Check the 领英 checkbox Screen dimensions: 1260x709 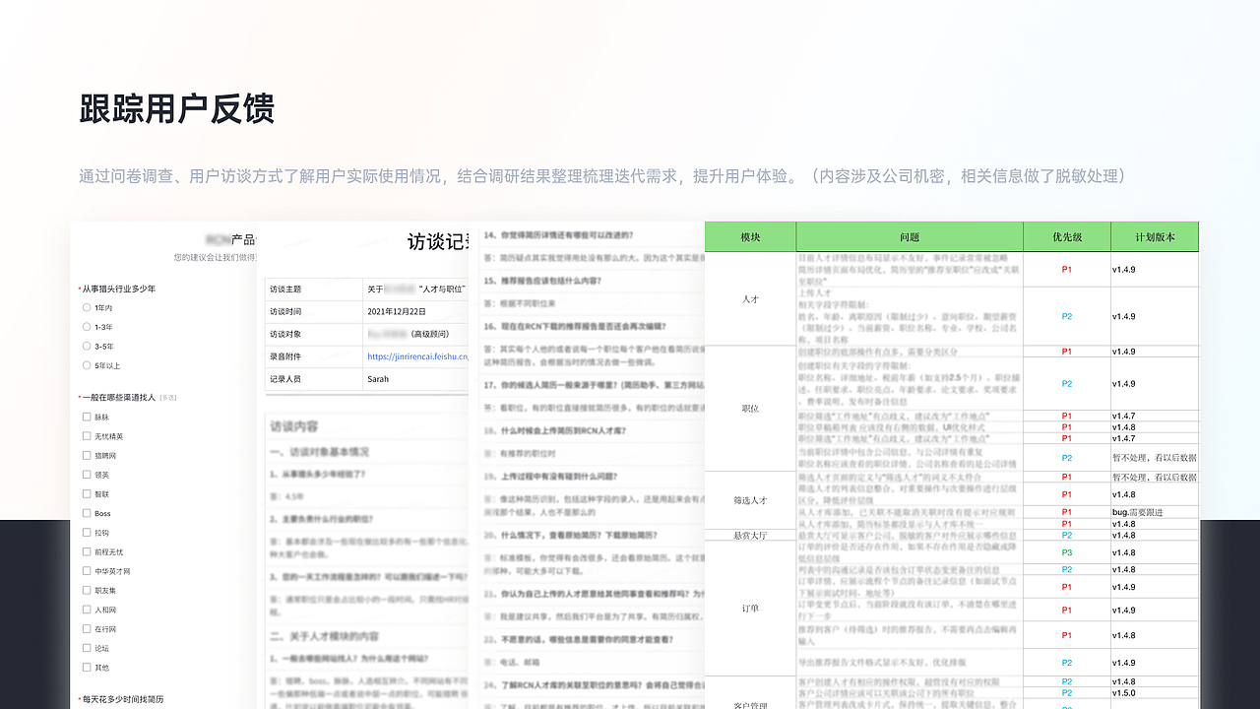pos(85,474)
